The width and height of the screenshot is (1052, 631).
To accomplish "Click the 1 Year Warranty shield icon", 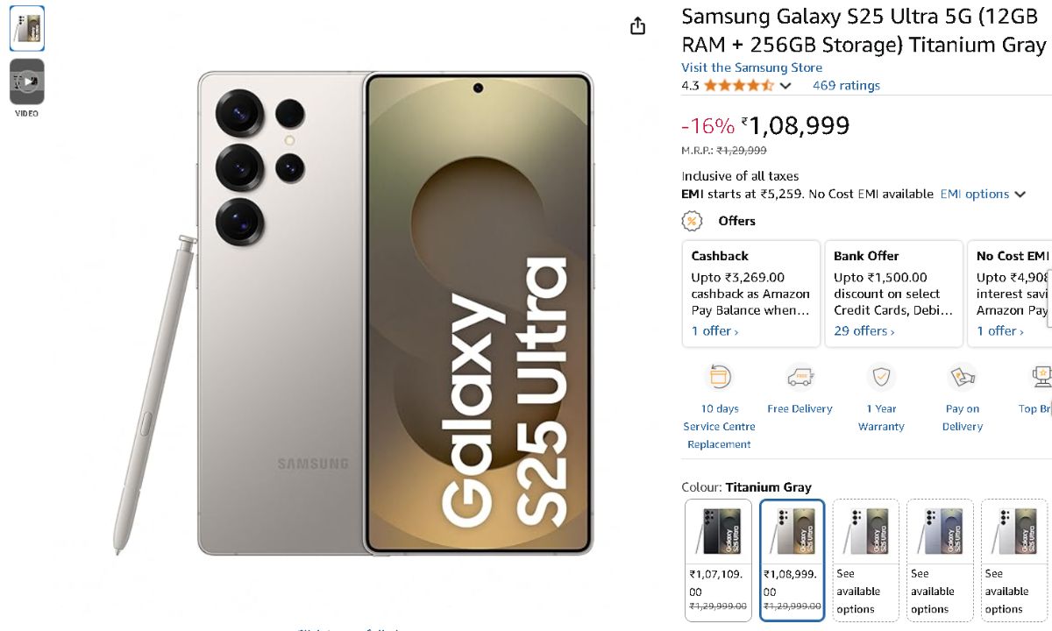I will 881,378.
